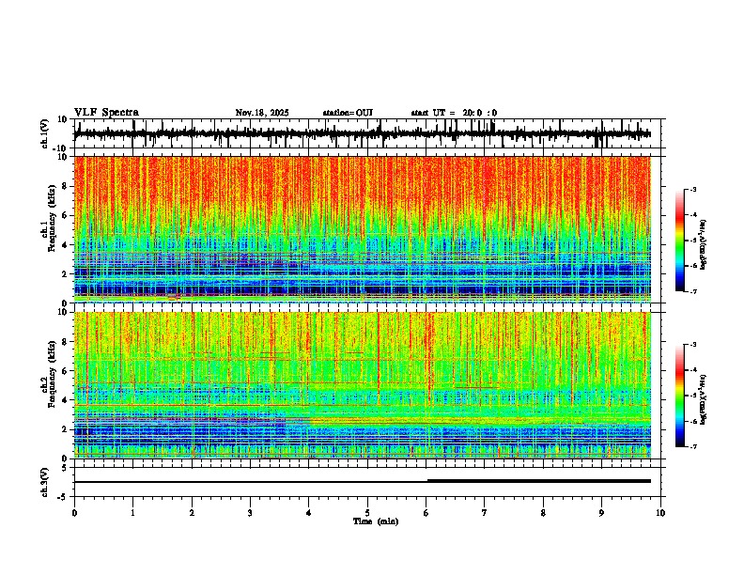
Task: Click the ch.2 spectrogram color scale bar
Action: coord(680,396)
